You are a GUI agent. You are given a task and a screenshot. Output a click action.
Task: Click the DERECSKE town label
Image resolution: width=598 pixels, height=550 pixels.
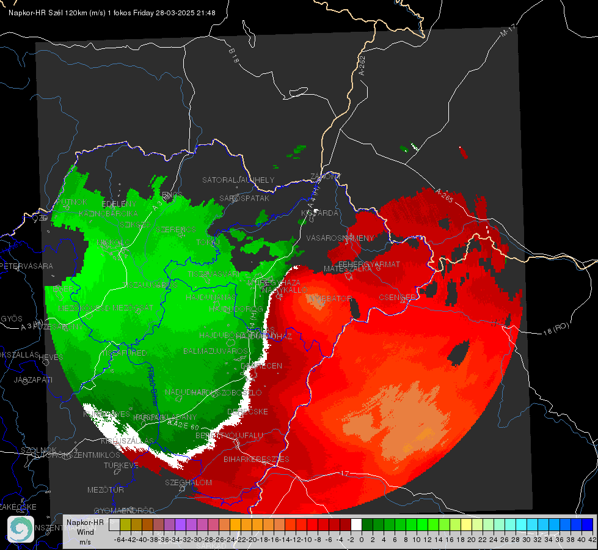point(247,412)
